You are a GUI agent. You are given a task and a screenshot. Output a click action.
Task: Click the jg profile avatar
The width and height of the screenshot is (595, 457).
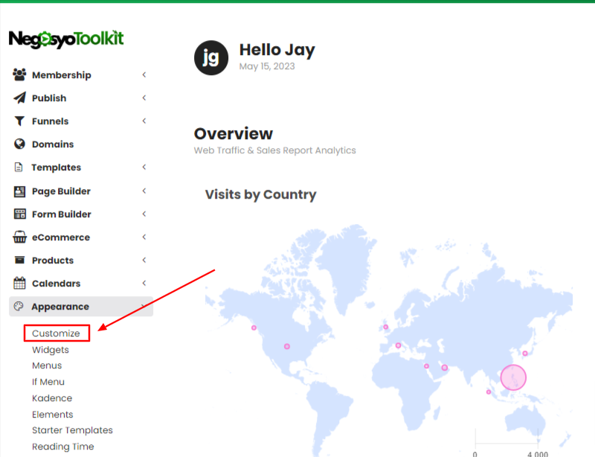(x=211, y=58)
